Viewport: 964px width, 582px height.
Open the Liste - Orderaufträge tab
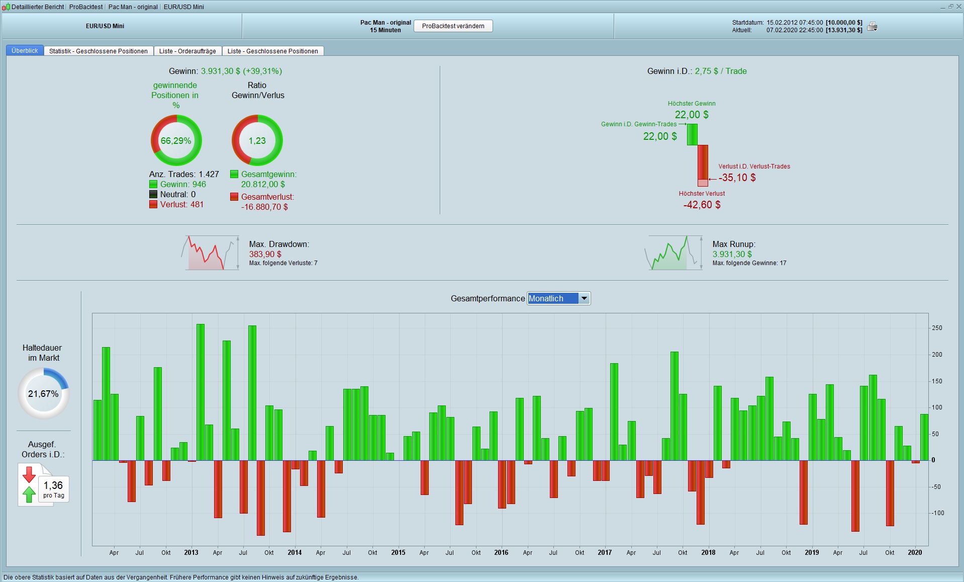(x=187, y=51)
